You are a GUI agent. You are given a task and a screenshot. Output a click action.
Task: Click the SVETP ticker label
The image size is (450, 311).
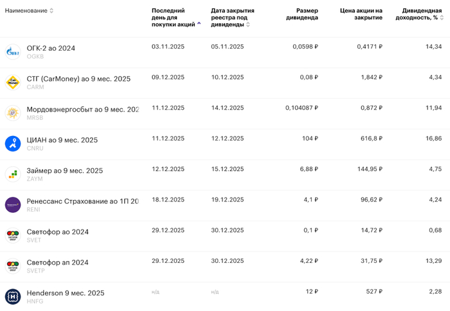36,271
